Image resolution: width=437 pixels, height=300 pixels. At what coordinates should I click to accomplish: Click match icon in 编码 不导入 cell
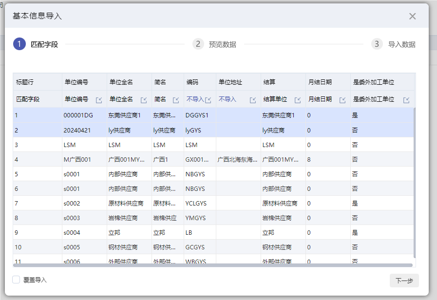click(x=208, y=100)
